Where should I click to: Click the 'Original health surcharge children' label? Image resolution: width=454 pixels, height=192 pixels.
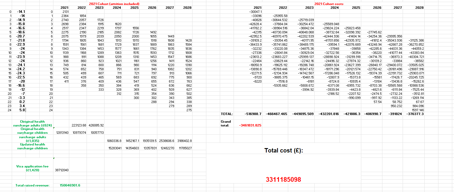click(33, 131)
